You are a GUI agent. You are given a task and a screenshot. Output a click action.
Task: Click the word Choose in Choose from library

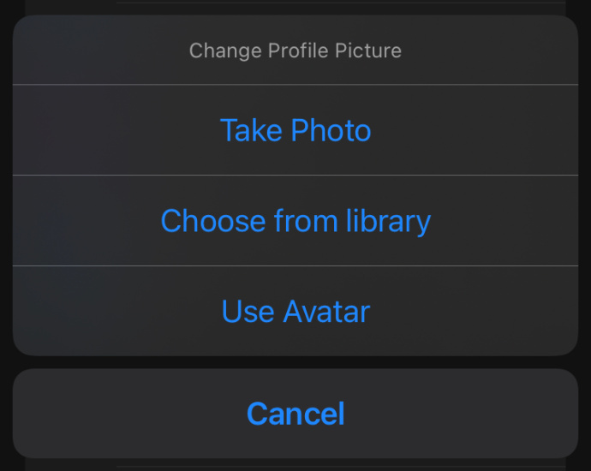(x=213, y=221)
